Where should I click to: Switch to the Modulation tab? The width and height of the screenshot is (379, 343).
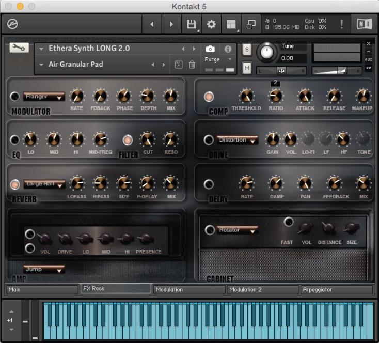pos(189,290)
